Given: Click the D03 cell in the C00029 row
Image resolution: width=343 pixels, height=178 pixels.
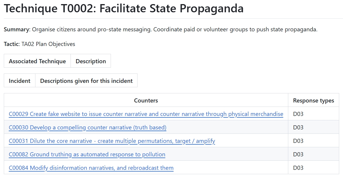Looking at the screenshot, I should click(x=298, y=114).
